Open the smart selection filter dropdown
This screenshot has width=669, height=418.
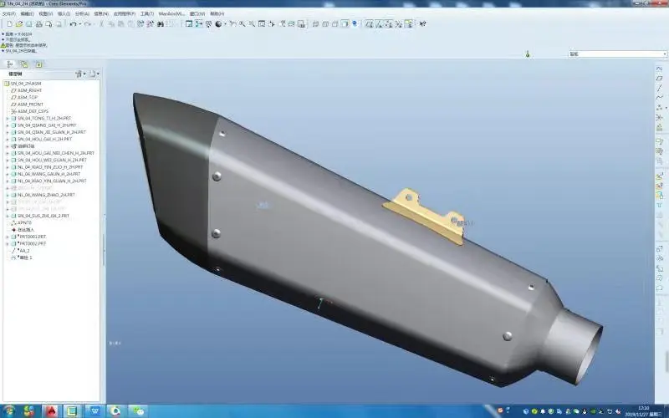click(664, 54)
